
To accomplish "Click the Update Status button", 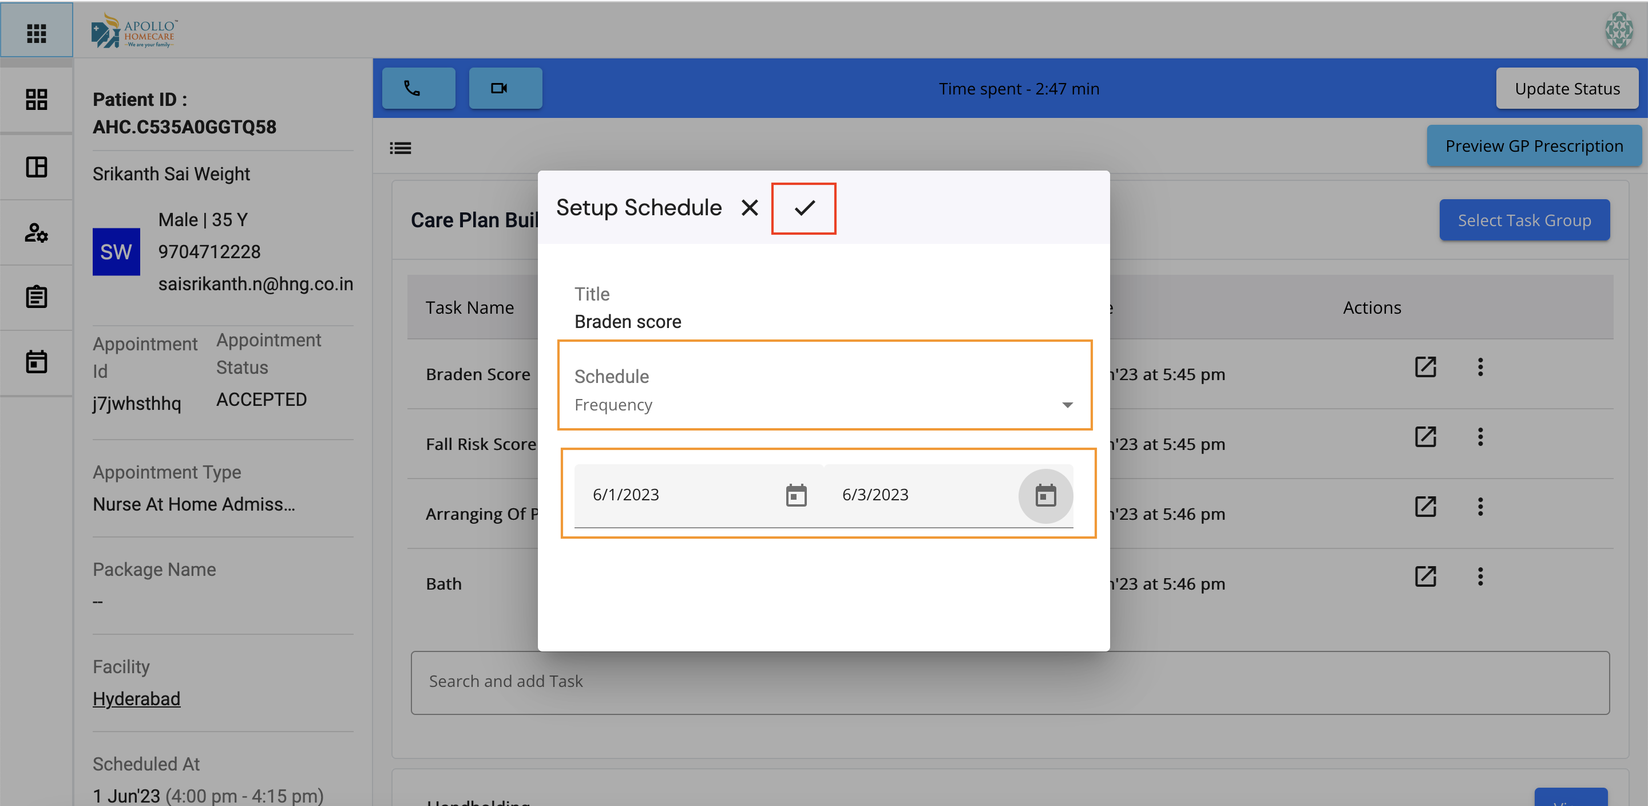I will point(1567,88).
